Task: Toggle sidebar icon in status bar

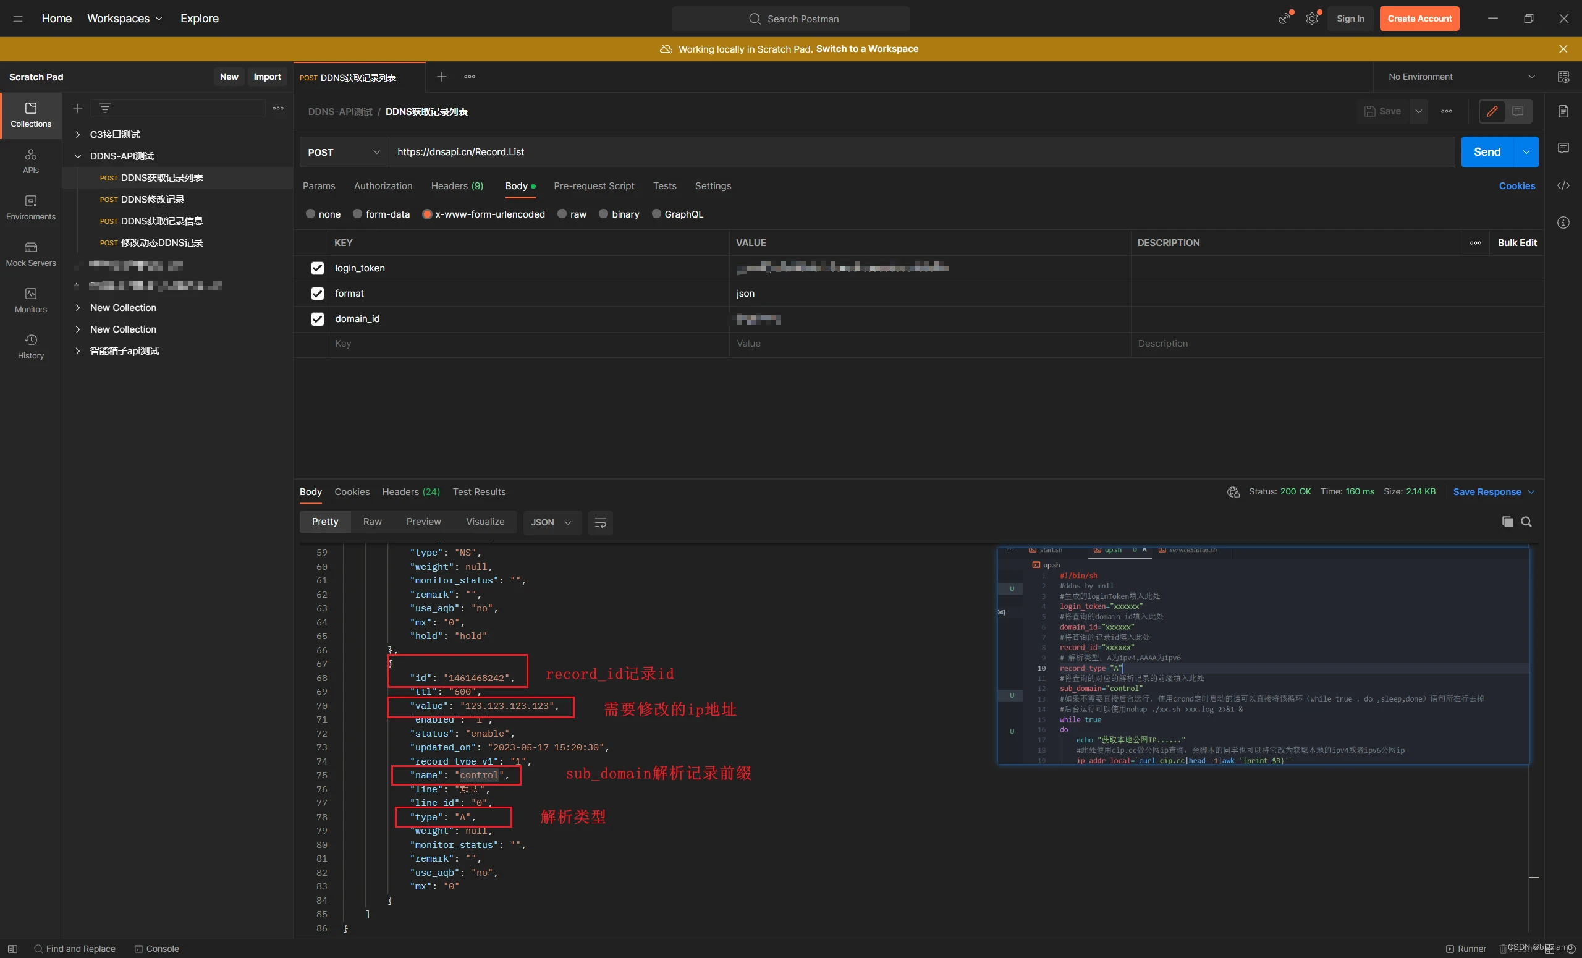Action: click(x=12, y=949)
